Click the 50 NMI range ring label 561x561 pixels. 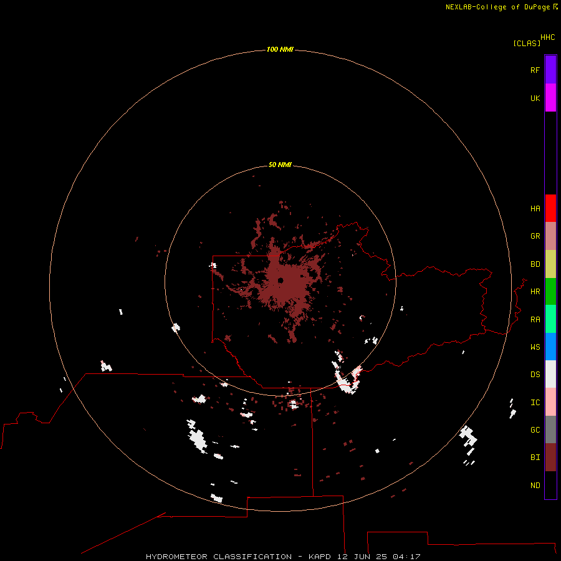pos(280,165)
